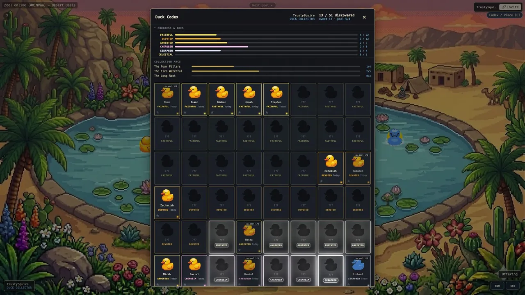Toggle favorite star on Stephen card
Image resolution: width=525 pixels, height=295 pixels.
click(x=267, y=112)
